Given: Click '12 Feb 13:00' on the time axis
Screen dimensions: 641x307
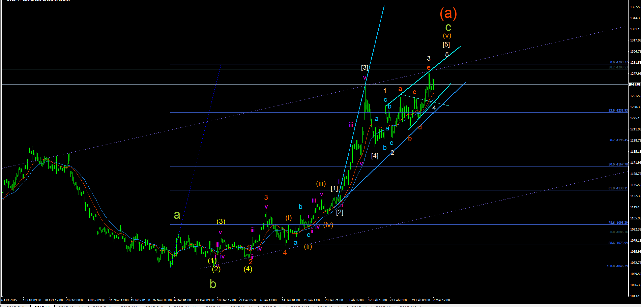Looking at the screenshot, I should coord(377,300).
